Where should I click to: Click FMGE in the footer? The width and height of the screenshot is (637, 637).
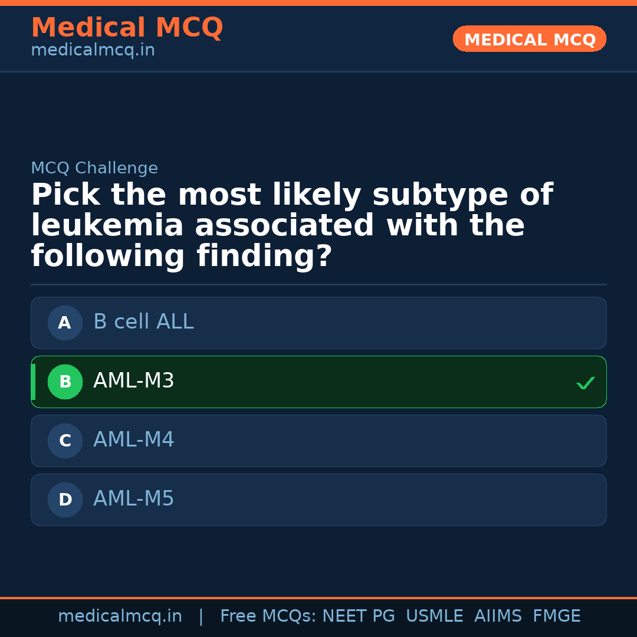pos(557,616)
